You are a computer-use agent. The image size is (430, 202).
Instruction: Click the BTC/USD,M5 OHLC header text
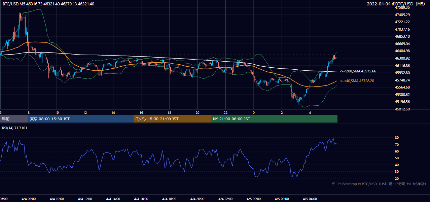pyautogui.click(x=48, y=4)
